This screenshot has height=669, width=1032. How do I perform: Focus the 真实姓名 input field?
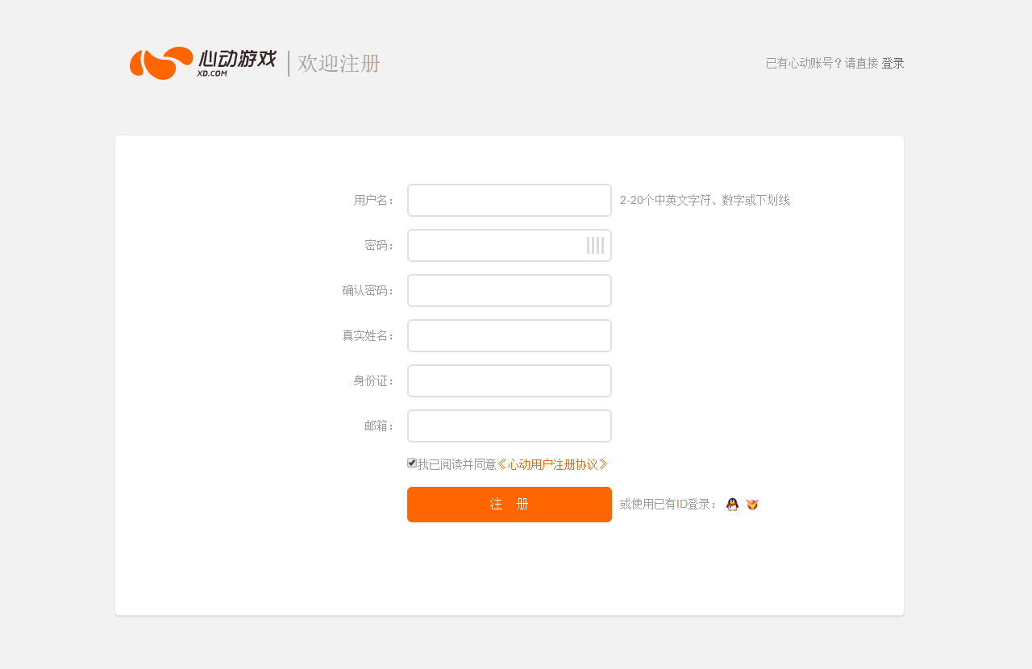tap(510, 336)
